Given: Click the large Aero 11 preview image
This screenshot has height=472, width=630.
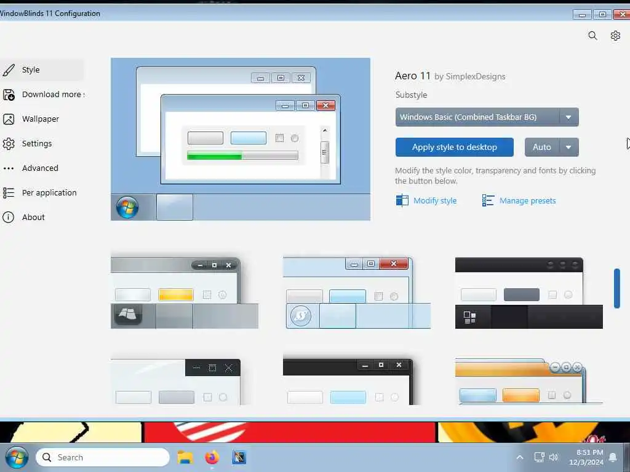Looking at the screenshot, I should 241,139.
